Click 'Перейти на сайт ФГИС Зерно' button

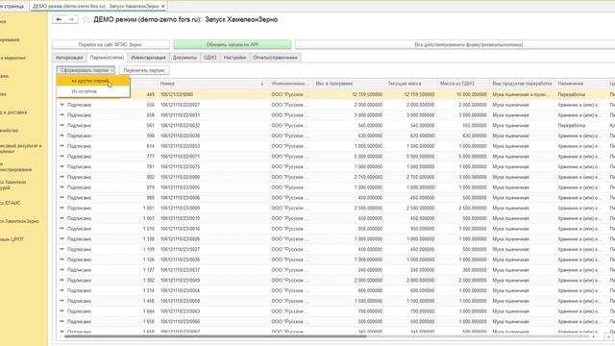[111, 45]
